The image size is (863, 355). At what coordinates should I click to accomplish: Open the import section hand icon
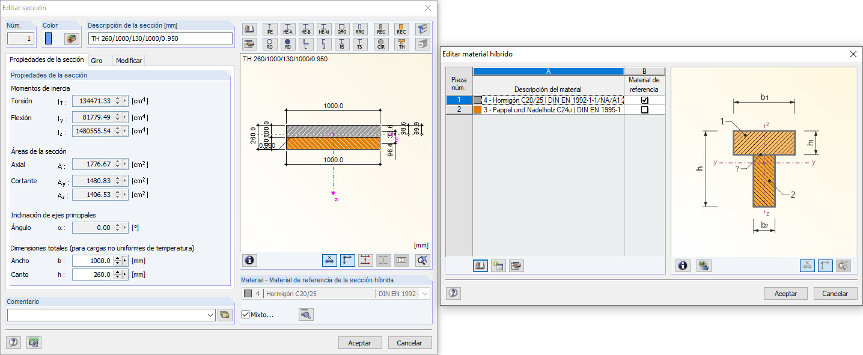(250, 44)
